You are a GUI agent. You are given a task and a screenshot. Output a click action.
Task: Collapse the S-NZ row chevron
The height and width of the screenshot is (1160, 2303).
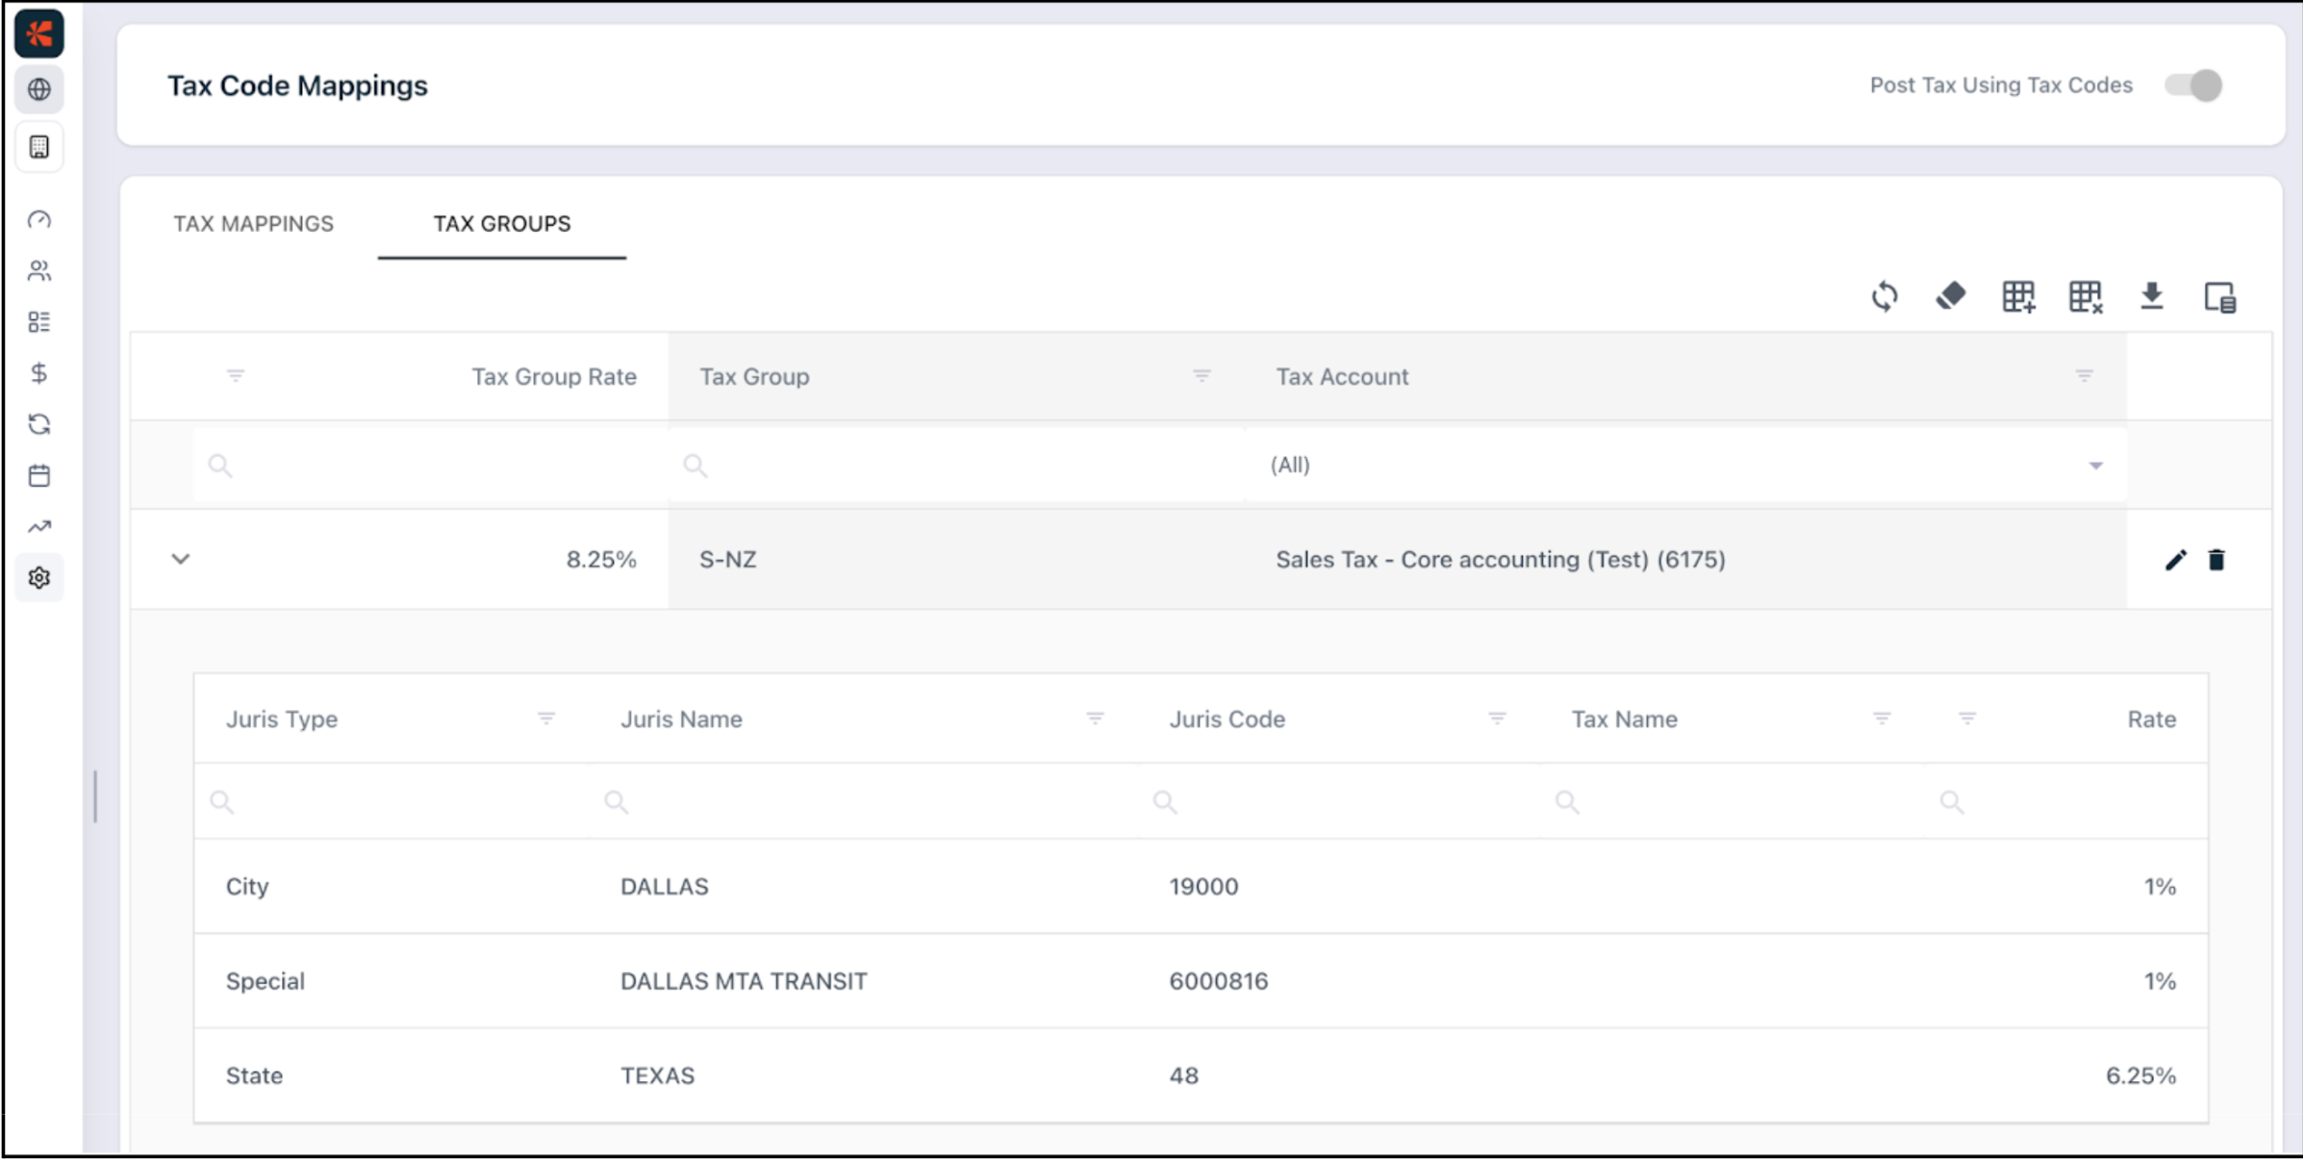tap(180, 559)
